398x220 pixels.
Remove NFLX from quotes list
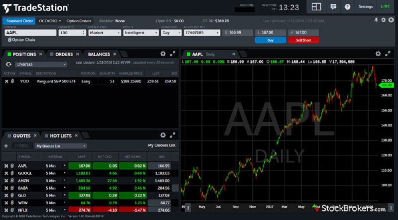pyautogui.click(x=6, y=210)
